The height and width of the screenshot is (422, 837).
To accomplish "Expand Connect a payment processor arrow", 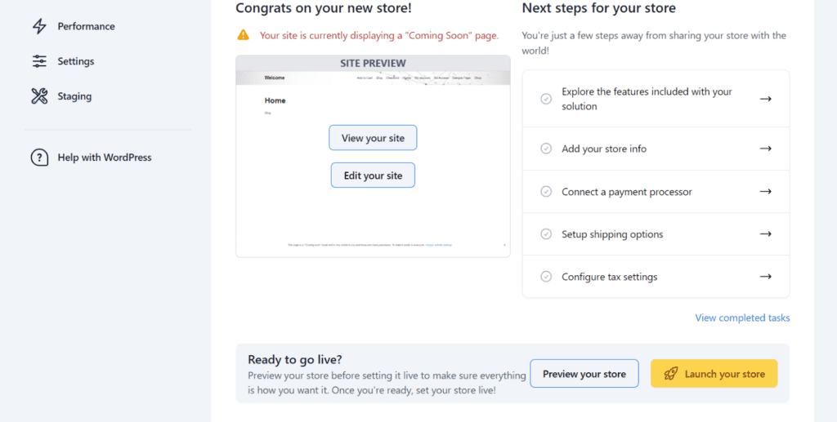I will (765, 192).
